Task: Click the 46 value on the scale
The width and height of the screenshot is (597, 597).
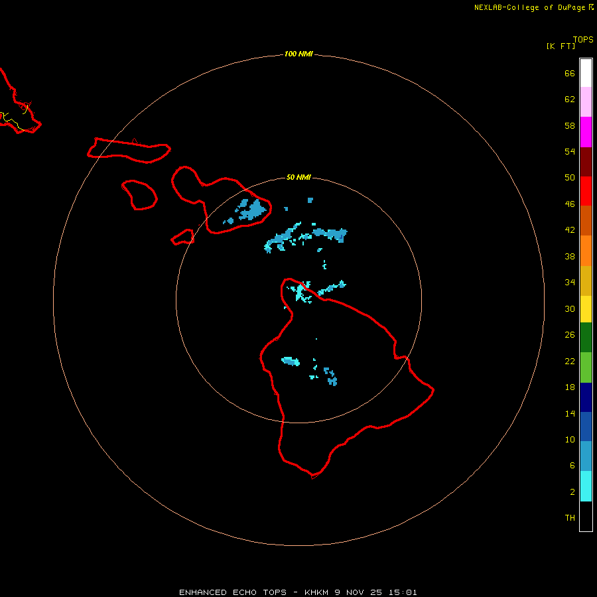Action: (570, 204)
